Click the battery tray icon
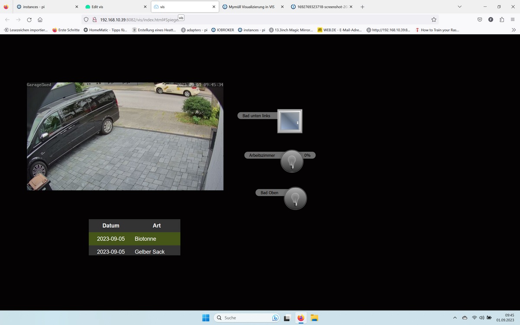 tap(489, 318)
